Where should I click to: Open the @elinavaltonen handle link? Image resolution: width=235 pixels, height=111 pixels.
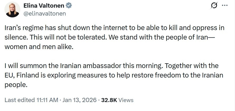tap(45, 13)
